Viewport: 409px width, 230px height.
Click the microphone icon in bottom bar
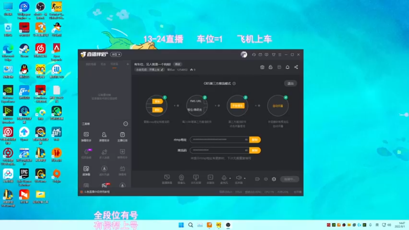point(224,178)
